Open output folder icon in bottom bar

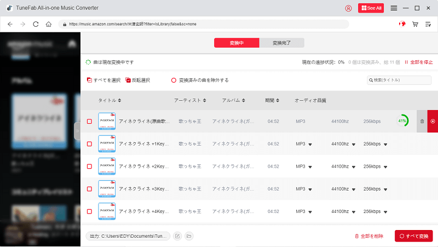click(x=189, y=236)
